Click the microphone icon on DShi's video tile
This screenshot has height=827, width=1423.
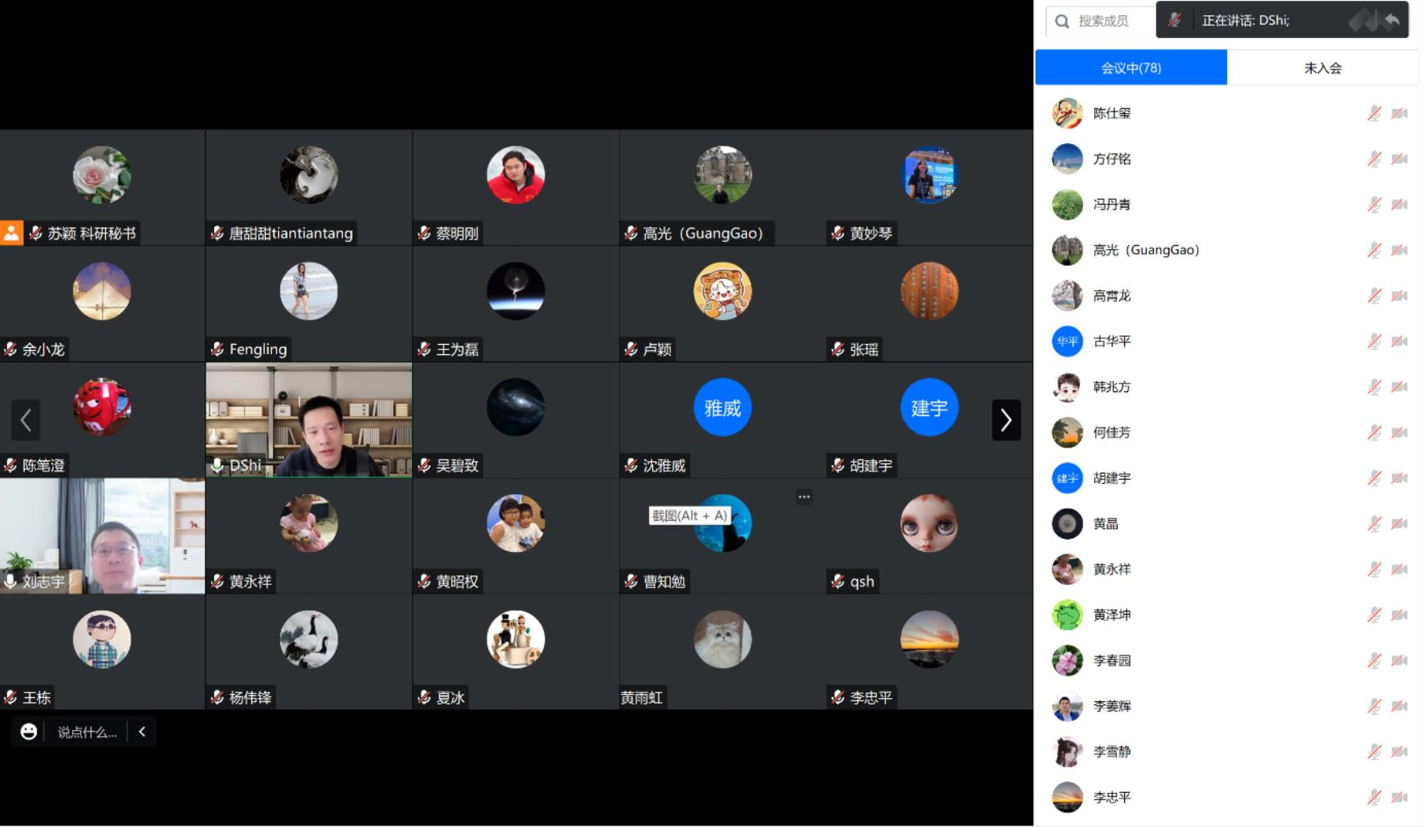click(x=217, y=466)
